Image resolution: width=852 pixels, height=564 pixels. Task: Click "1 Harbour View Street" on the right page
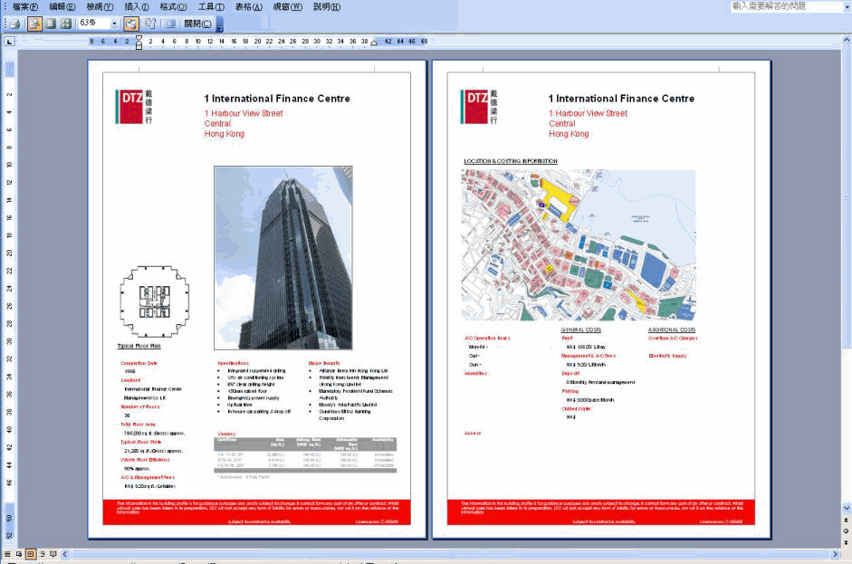coord(588,113)
